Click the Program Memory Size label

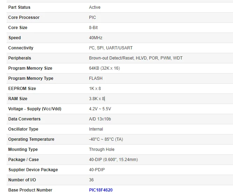tap(30, 68)
